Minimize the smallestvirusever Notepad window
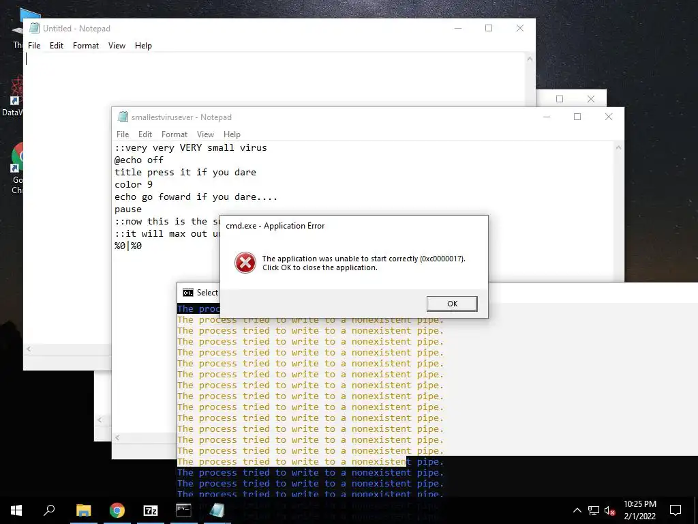 pyautogui.click(x=547, y=117)
